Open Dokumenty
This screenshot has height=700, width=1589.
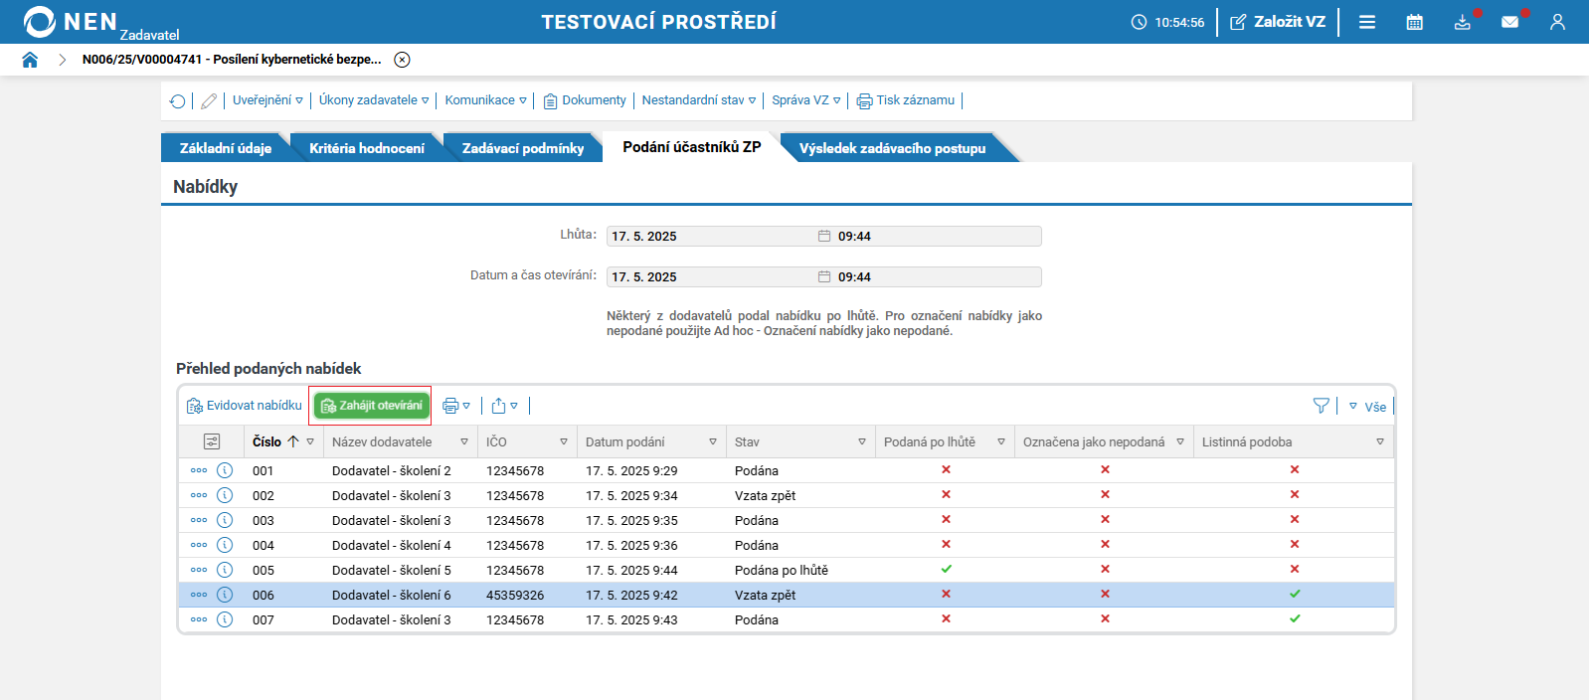pyautogui.click(x=585, y=100)
